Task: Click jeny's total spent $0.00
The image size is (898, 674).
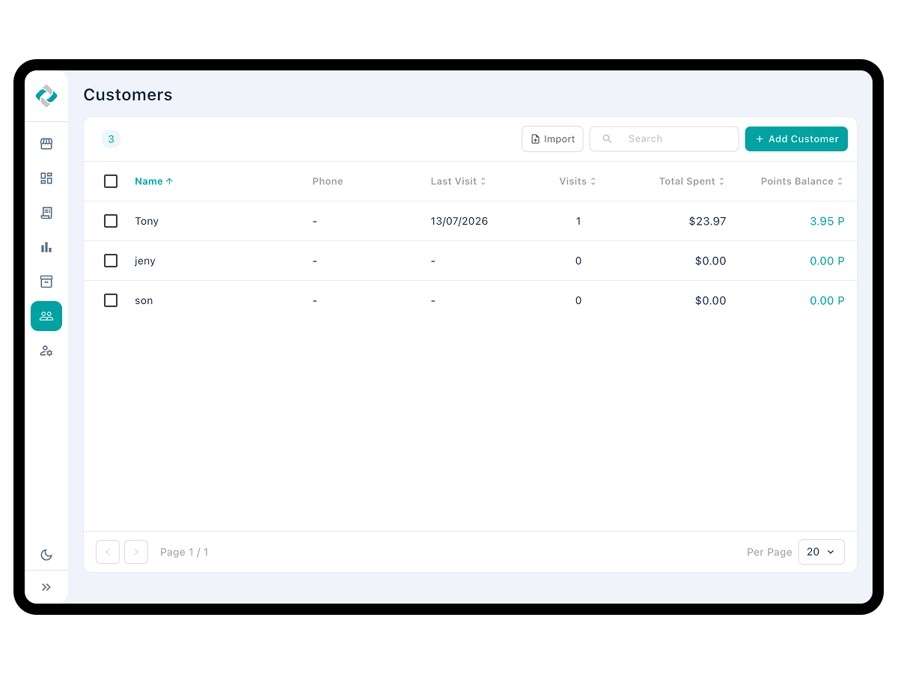Action: 710,261
